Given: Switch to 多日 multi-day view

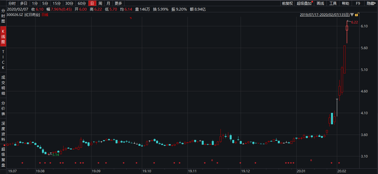Looking at the screenshot, I should tap(24, 3).
